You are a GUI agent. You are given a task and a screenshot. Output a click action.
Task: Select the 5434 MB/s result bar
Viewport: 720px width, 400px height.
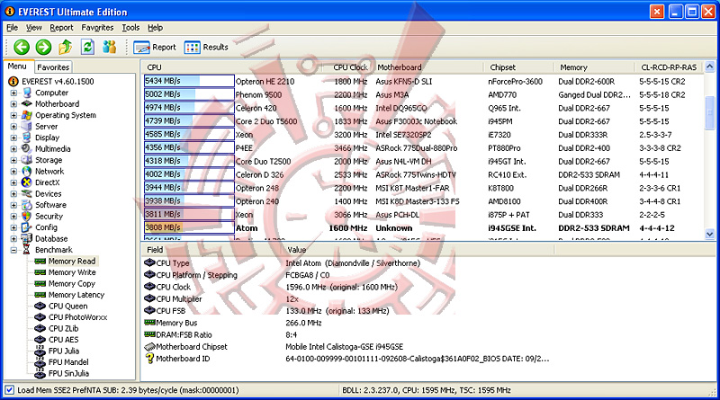coord(189,81)
